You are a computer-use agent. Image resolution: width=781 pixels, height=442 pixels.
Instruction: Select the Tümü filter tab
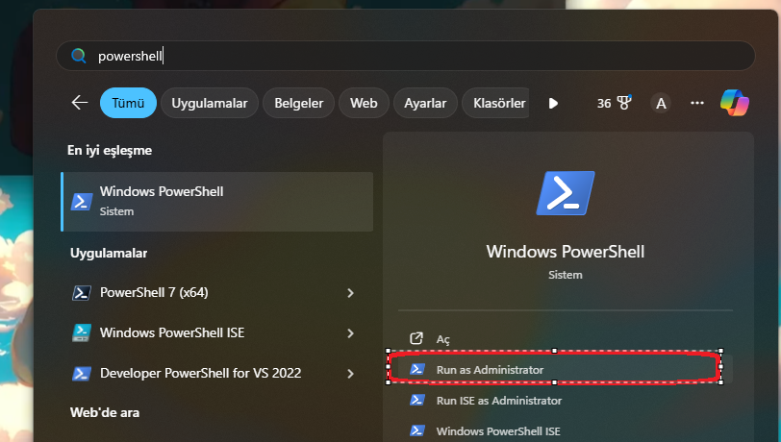[128, 103]
